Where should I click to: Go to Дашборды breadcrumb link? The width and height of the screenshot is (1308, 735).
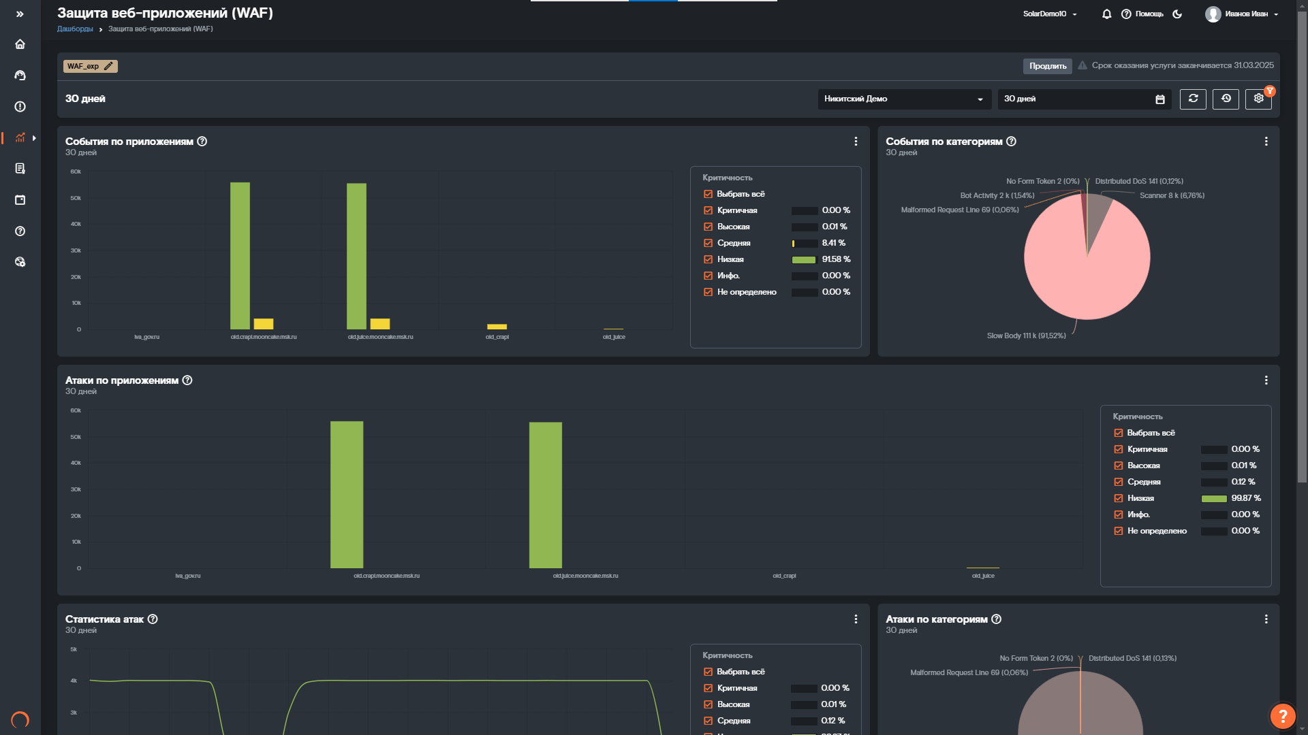(x=75, y=29)
